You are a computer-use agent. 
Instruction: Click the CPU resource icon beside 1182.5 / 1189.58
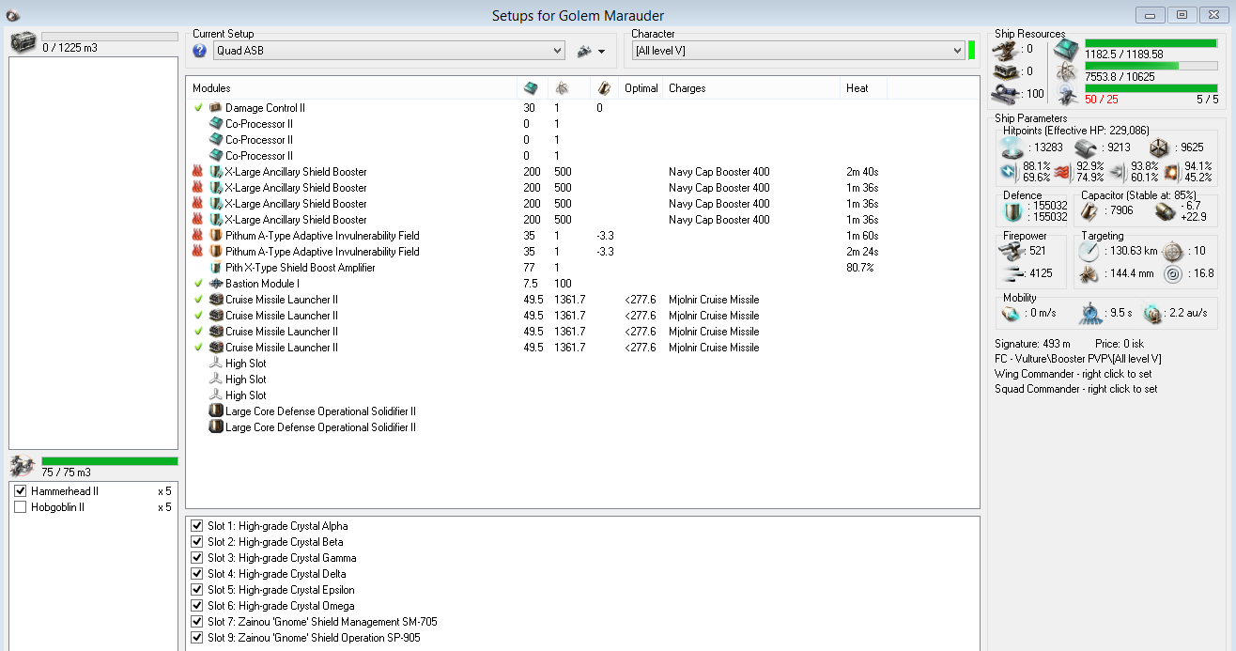[1066, 49]
